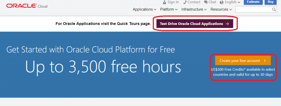Image resolution: width=281 pixels, height=106 pixels.
Task: Click the Sign In link text
Action: click(x=173, y=2)
